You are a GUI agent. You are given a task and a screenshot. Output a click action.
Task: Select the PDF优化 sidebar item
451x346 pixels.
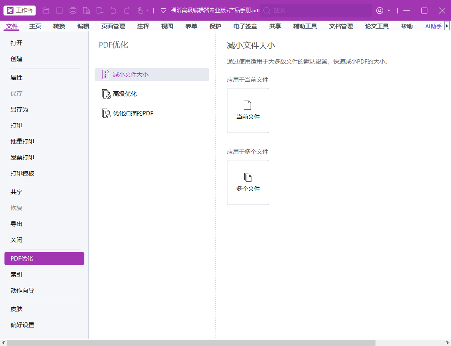(x=44, y=258)
